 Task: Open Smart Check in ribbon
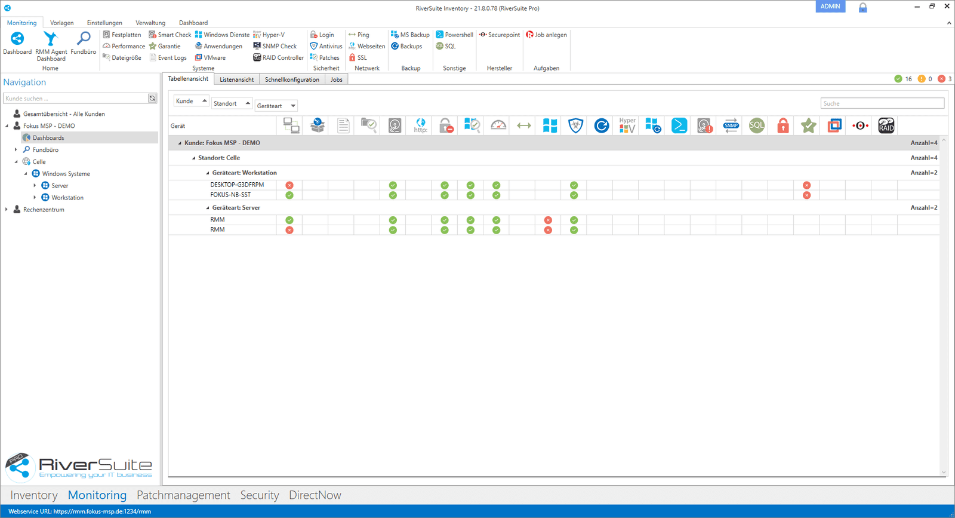coord(170,35)
